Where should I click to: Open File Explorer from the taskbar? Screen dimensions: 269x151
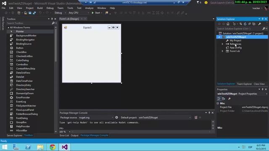pos(40,147)
